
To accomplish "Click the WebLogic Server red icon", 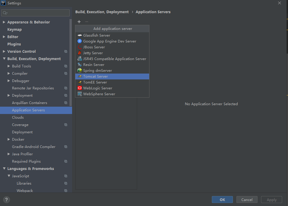I will click(x=80, y=88).
